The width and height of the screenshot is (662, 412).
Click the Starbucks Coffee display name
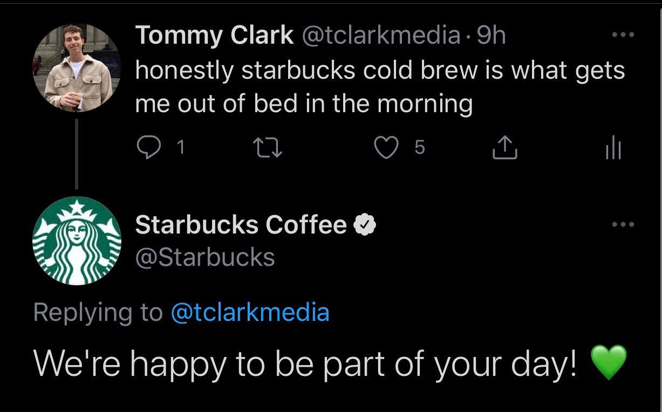click(241, 224)
